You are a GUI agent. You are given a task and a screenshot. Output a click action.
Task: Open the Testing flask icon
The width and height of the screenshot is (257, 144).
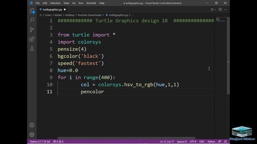32,48
